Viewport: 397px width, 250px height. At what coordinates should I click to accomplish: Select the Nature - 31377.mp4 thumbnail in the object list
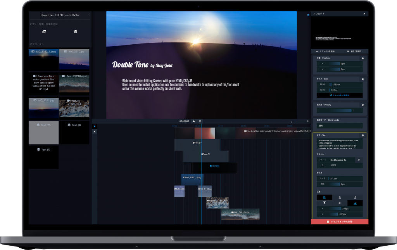[74, 108]
